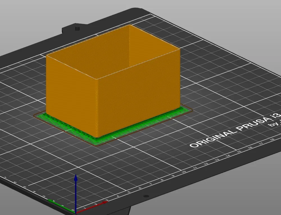Image resolution: width=281 pixels, height=215 pixels.
Task: Click the green Y axis arrowhead
Action: point(51,201)
